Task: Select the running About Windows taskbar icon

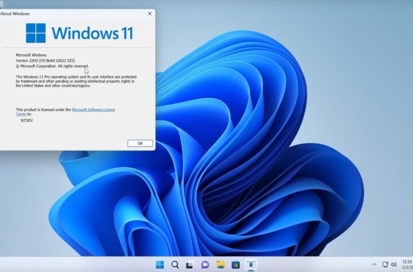Action: [x=251, y=265]
